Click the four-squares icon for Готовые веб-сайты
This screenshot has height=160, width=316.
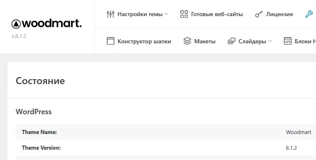[184, 14]
